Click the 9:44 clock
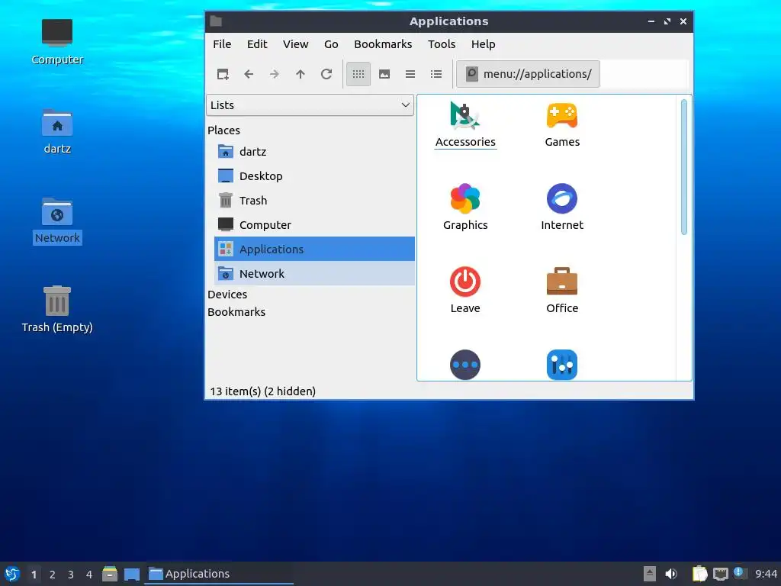Viewport: 781px width, 586px height. (x=766, y=574)
